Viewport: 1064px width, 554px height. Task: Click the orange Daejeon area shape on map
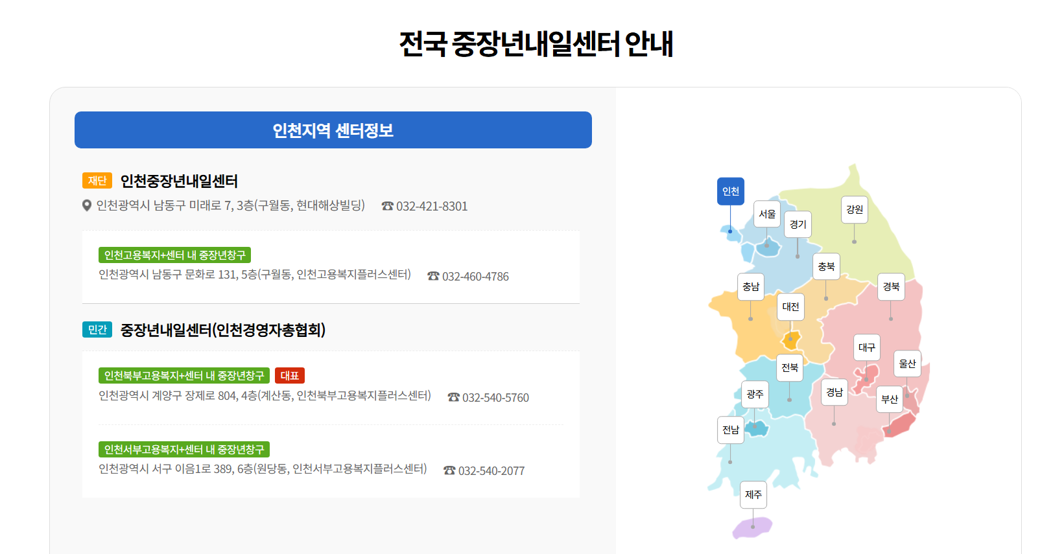coord(791,341)
